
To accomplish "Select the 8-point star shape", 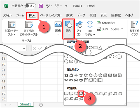I will pos(95,75).
